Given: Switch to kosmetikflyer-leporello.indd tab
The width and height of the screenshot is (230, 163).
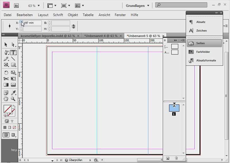Looking at the screenshot, I should point(48,36).
